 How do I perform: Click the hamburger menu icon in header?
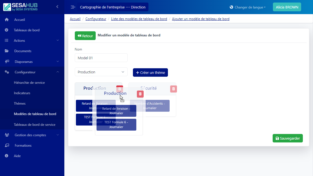tap(73, 7)
